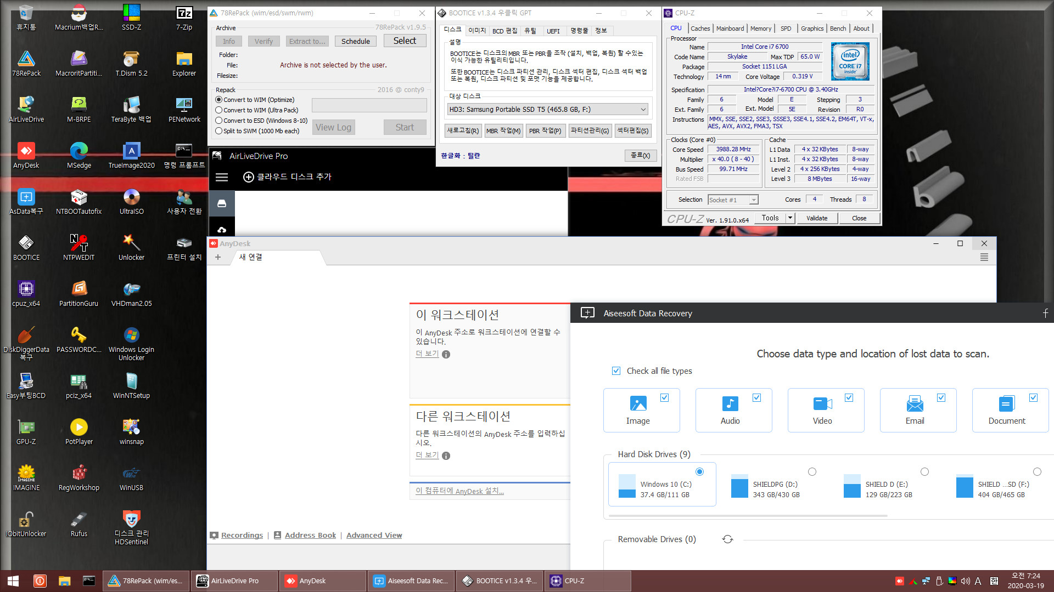1054x592 pixels.
Task: Launch the AnyDesk desktop icon
Action: 26,155
